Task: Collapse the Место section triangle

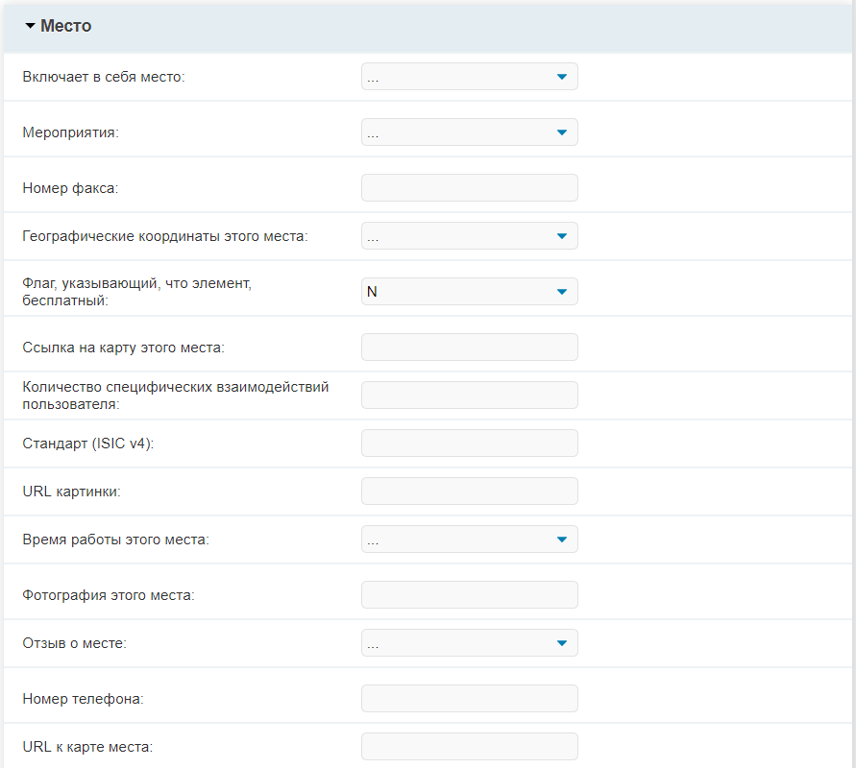Action: [x=30, y=26]
